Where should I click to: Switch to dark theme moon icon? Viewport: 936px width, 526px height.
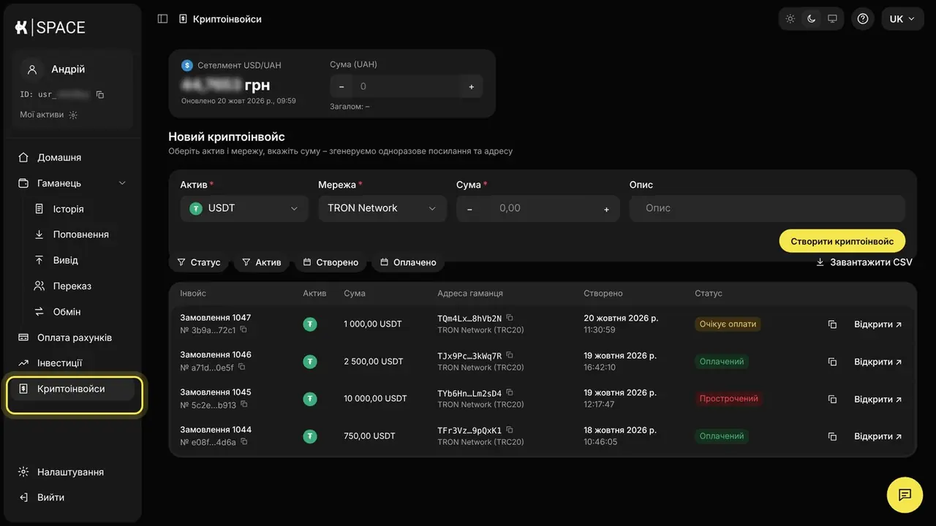[x=811, y=19]
